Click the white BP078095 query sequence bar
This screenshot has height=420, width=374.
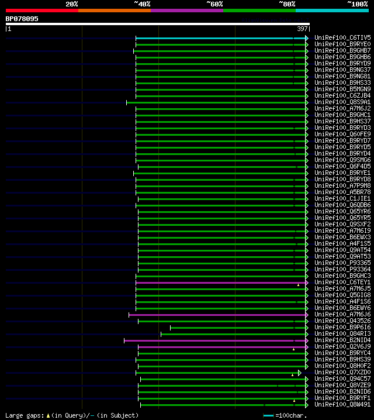point(158,24)
